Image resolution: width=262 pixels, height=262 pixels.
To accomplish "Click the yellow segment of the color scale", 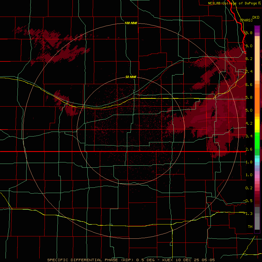I will tap(257, 125).
